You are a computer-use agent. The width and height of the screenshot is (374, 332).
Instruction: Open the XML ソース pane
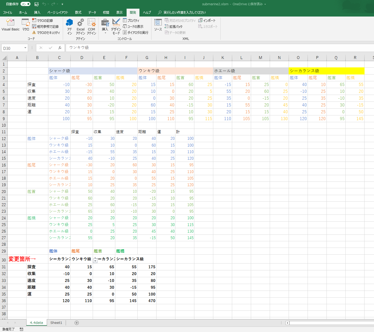pyautogui.click(x=158, y=25)
